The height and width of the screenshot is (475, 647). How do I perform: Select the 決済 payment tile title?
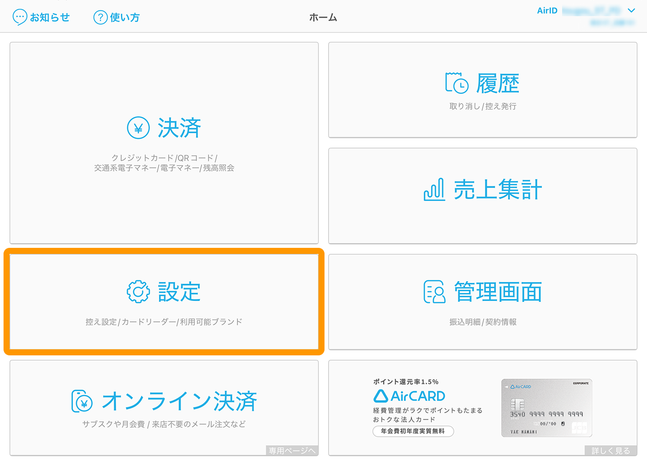click(x=179, y=128)
